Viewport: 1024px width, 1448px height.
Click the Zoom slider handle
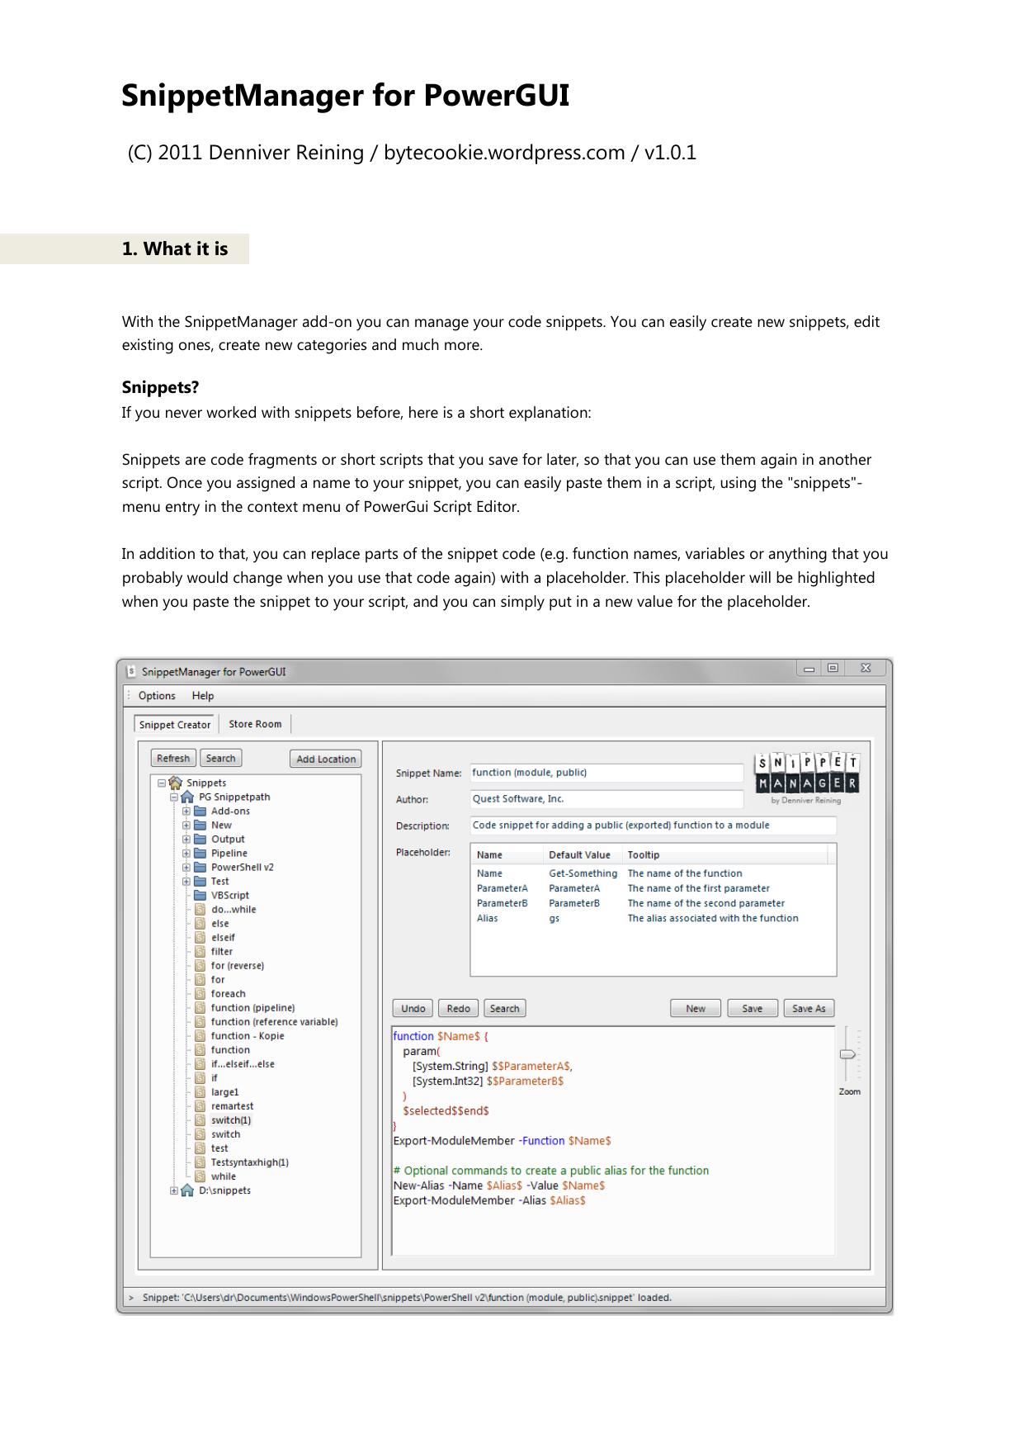pos(847,1054)
